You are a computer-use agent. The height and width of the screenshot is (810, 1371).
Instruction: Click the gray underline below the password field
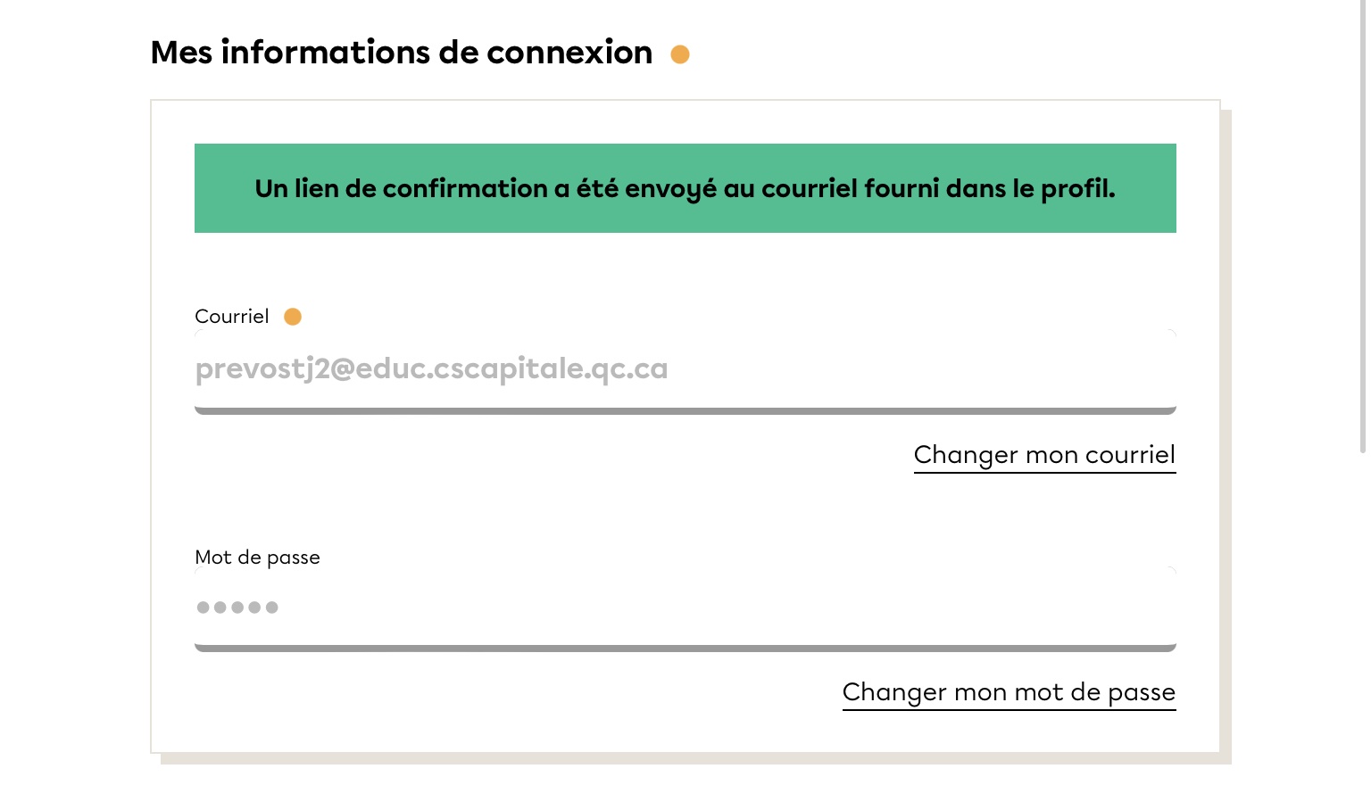click(685, 649)
